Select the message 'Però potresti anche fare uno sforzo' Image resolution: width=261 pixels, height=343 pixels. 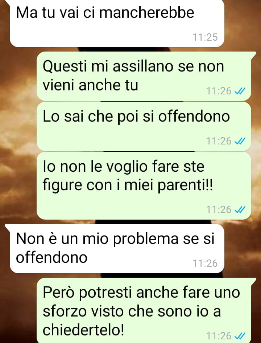pyautogui.click(x=144, y=310)
